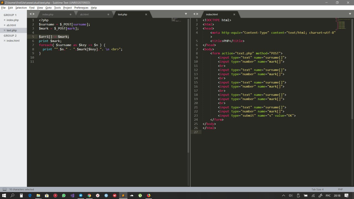Toggle sidebar using status bar panel icon
Screen dimensions: 354x199
(4, 189)
